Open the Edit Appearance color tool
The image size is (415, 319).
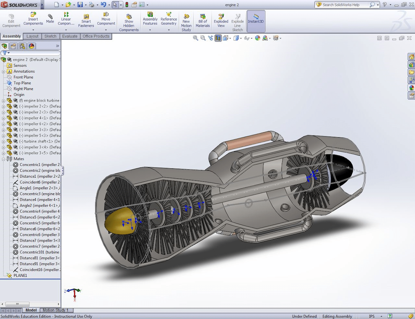tap(257, 38)
